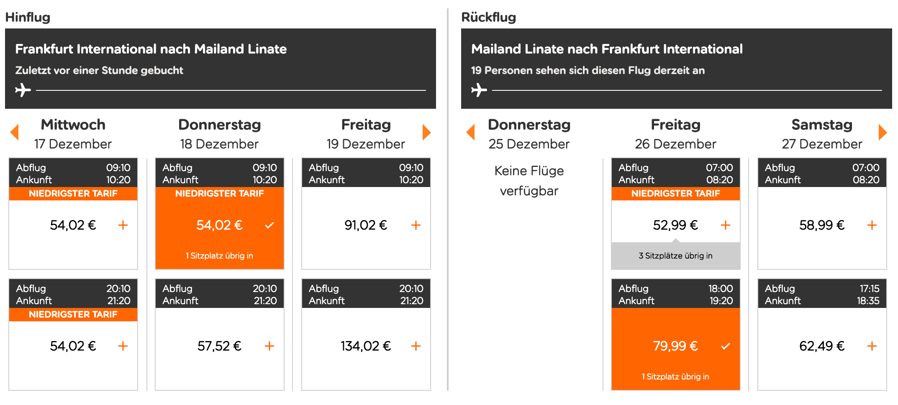This screenshot has height=405, width=898.
Task: Add the 91,02 € Freitag morning fare
Action: pos(416,225)
